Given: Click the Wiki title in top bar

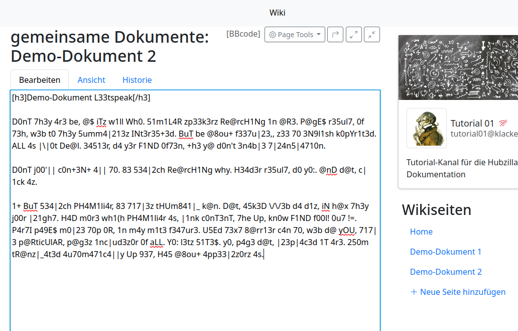Looking at the screenshot, I should pos(277,13).
